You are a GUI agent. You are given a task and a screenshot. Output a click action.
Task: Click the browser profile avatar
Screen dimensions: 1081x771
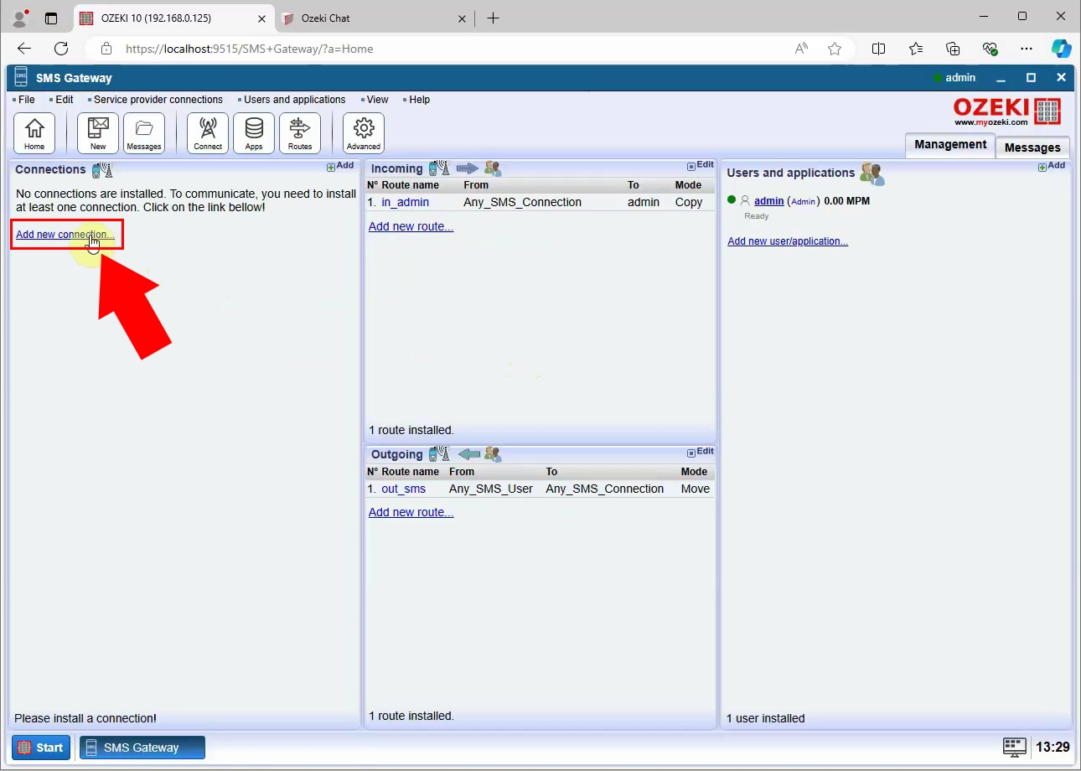tap(21, 18)
